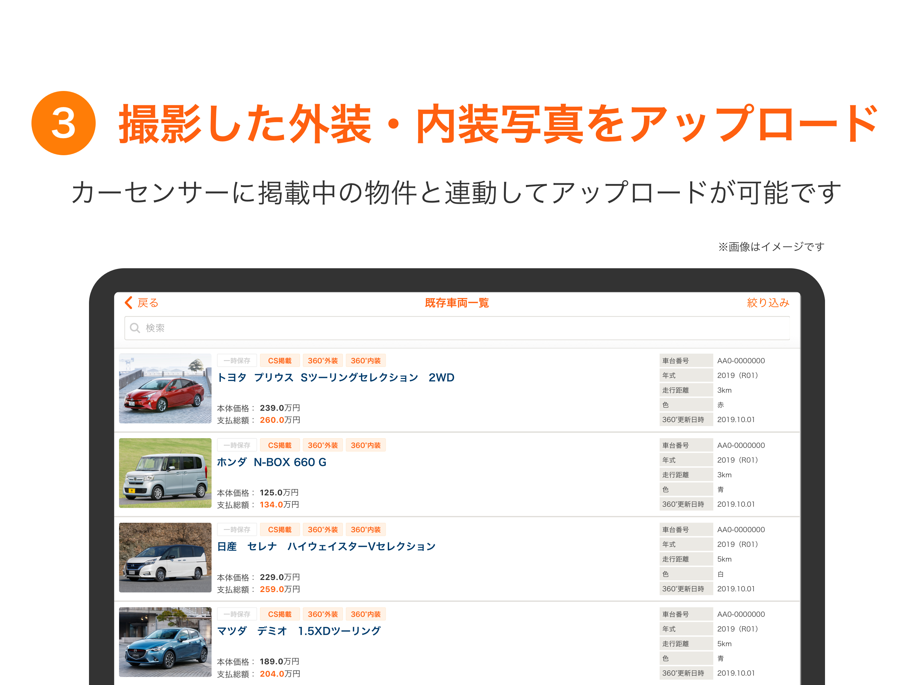The width and height of the screenshot is (914, 685).
Task: Click the 既存車両一覧 page title
Action: tap(457, 303)
